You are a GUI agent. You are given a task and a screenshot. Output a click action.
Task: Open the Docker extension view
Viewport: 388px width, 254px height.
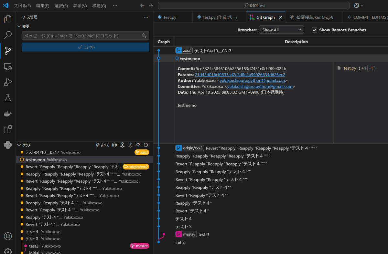pos(7,113)
